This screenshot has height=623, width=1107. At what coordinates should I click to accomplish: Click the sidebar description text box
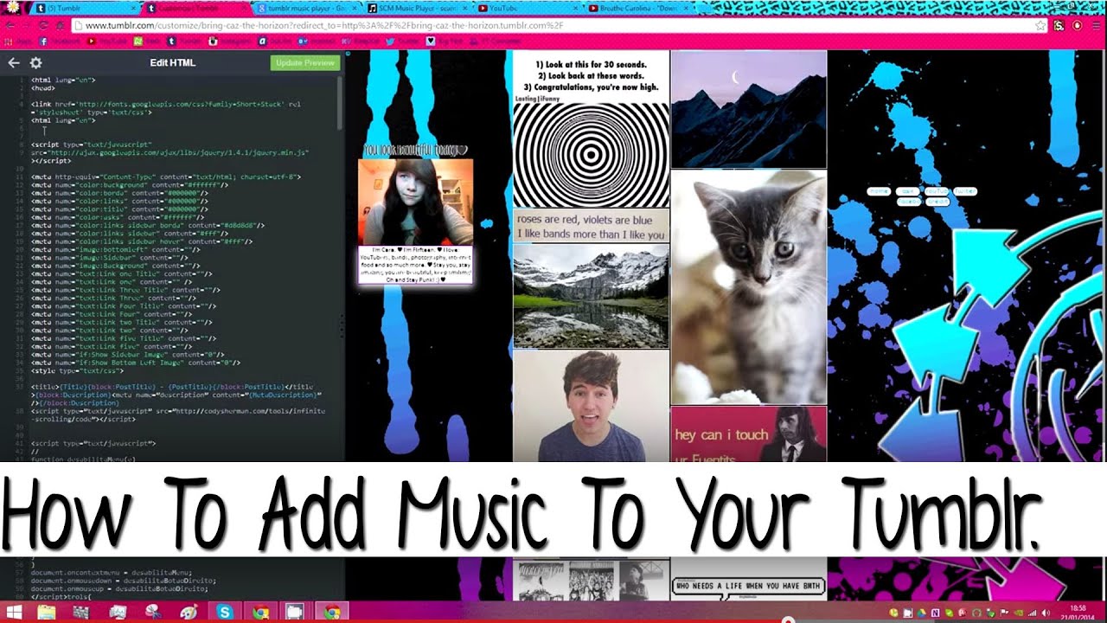(415, 265)
